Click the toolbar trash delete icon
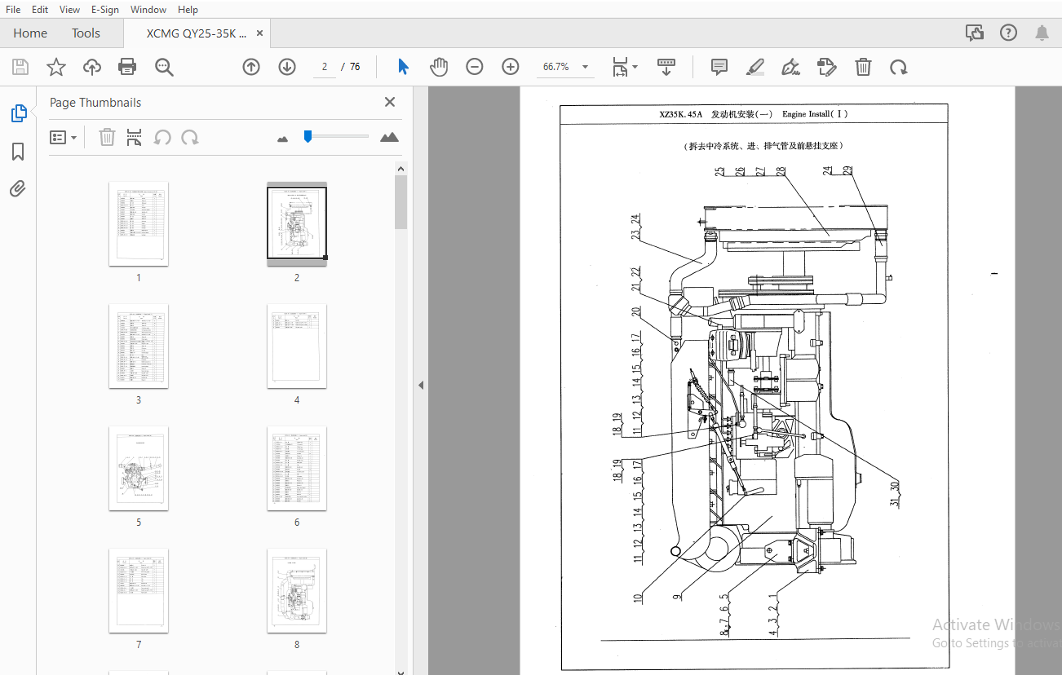The width and height of the screenshot is (1062, 675). 864,67
